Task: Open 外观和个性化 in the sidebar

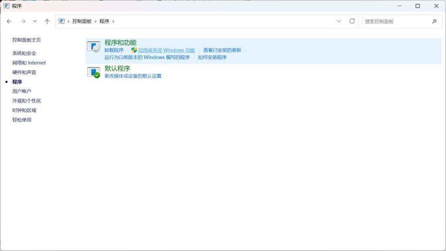Action: click(27, 101)
